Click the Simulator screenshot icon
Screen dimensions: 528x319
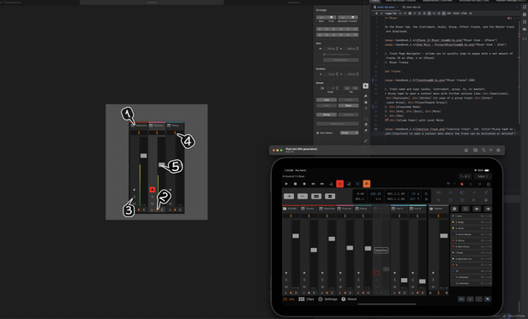[475, 151]
